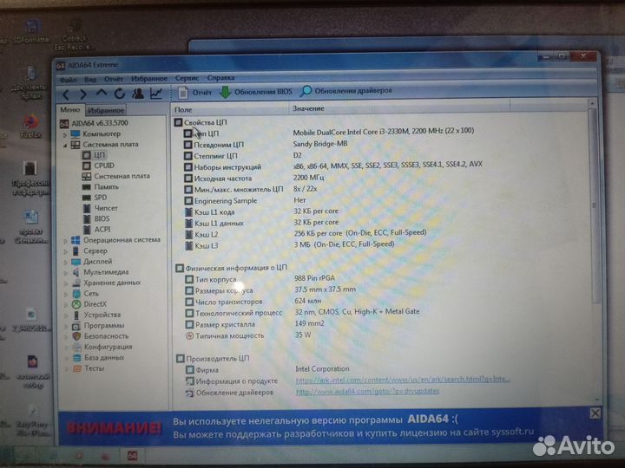Expand the Хранение данных node arrow
The height and width of the screenshot is (468, 625).
click(x=66, y=283)
